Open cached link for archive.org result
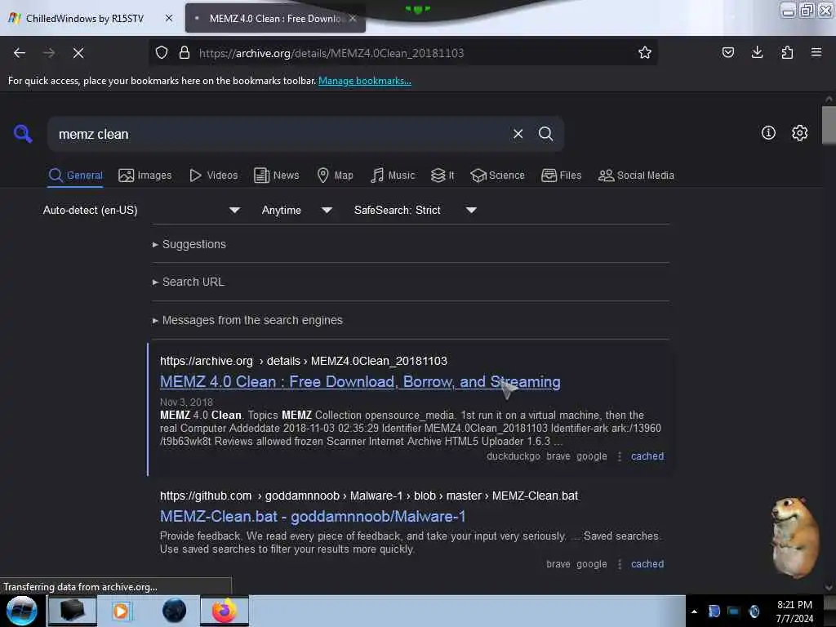The image size is (836, 627). (647, 456)
